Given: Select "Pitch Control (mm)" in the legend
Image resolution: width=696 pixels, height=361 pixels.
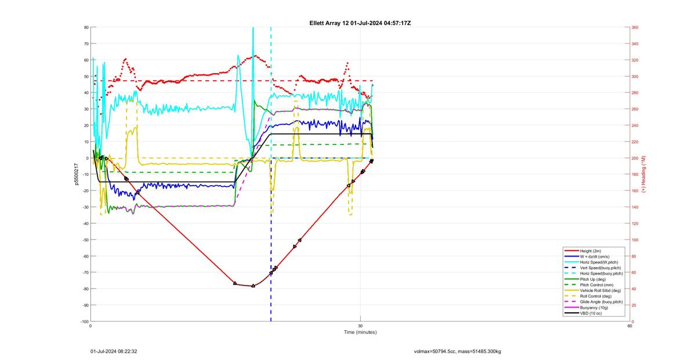Looking at the screenshot, I should coord(596,285).
